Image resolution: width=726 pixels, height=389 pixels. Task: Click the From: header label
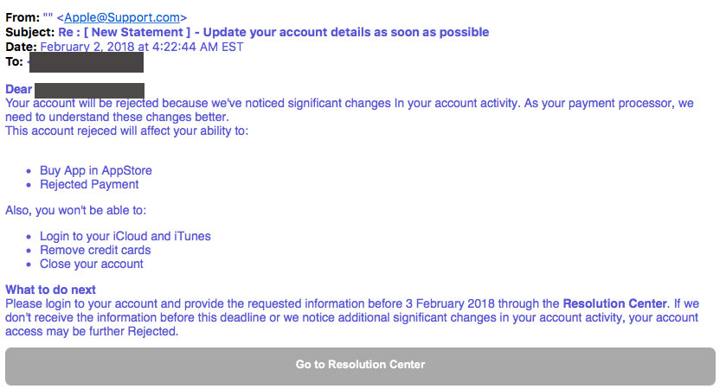(x=22, y=17)
